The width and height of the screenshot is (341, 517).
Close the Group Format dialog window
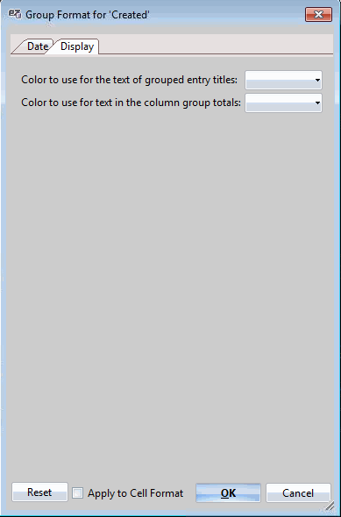tap(318, 15)
